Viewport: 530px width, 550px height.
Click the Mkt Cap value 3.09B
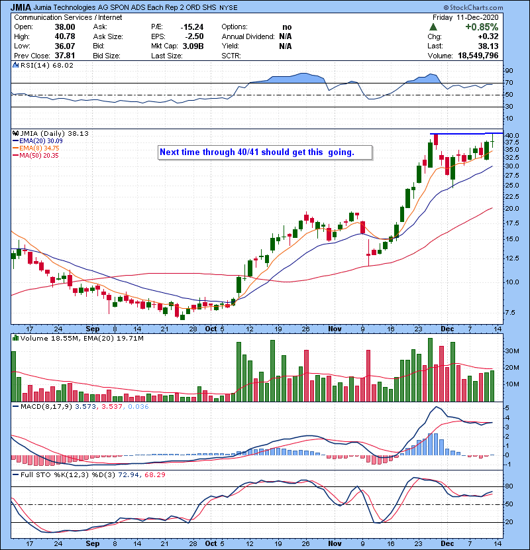pos(193,46)
